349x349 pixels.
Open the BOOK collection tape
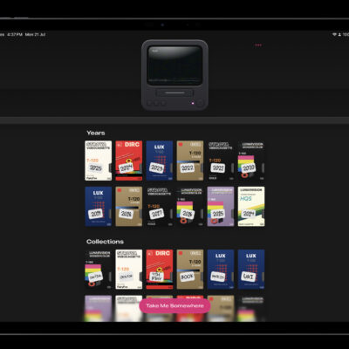[x=190, y=270]
